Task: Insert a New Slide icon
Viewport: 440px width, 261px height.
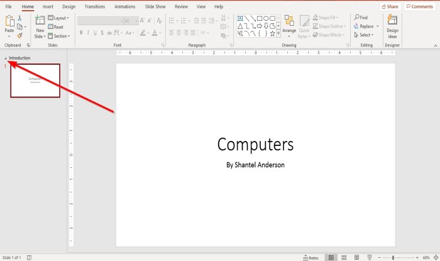Action: point(40,21)
